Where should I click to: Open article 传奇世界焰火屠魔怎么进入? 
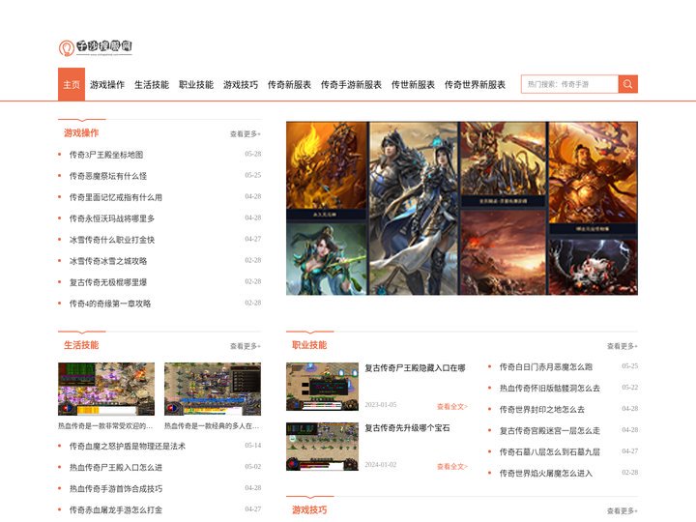point(546,474)
